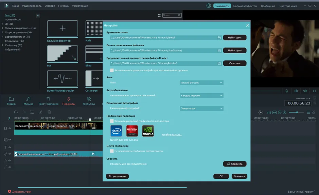Open the Экспорт menu
This screenshot has height=195, width=319.
coord(50,6)
